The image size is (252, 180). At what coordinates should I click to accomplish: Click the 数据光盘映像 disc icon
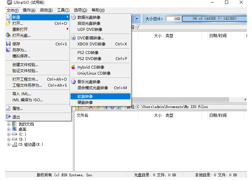point(73,17)
